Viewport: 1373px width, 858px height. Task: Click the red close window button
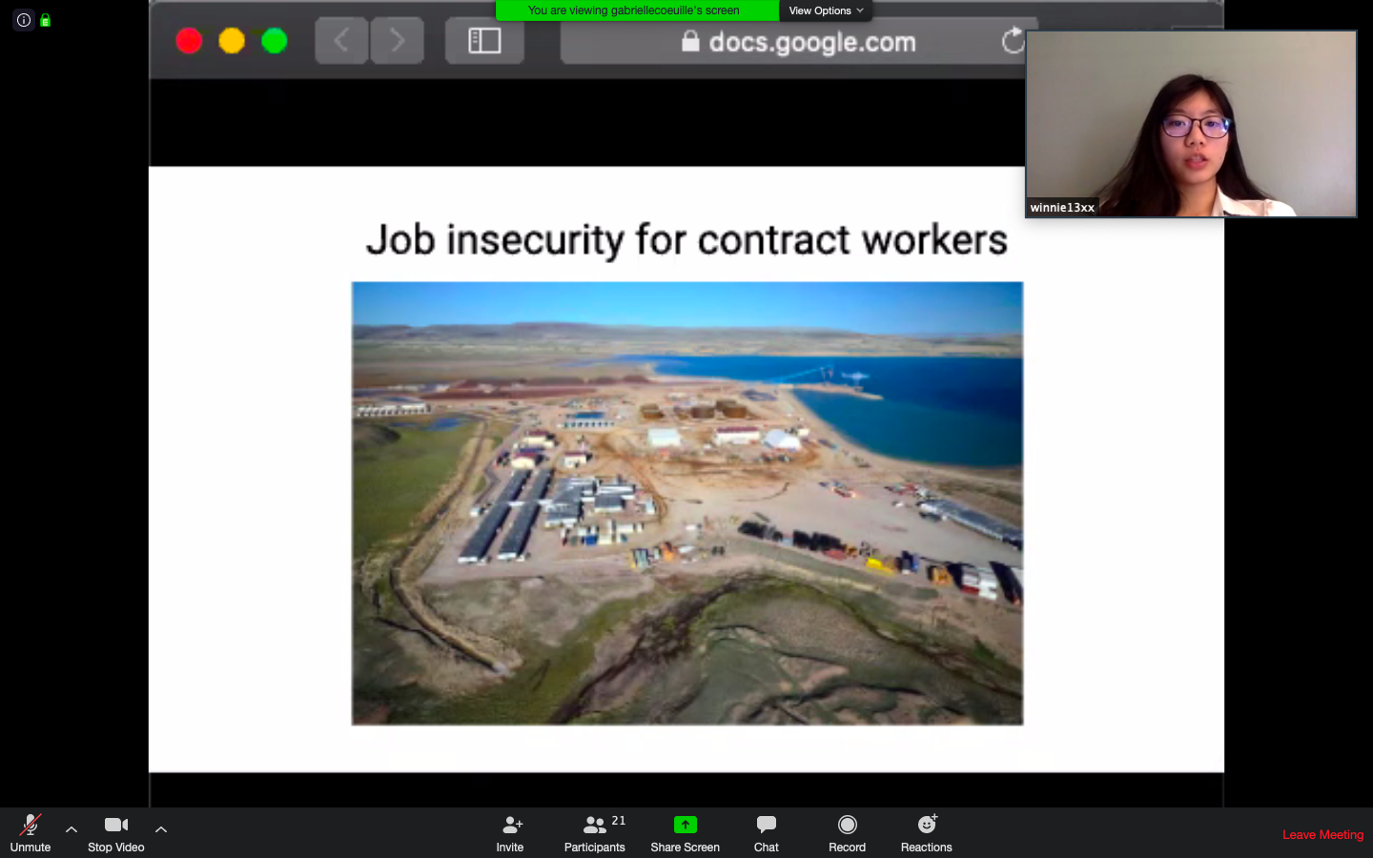pos(189,41)
